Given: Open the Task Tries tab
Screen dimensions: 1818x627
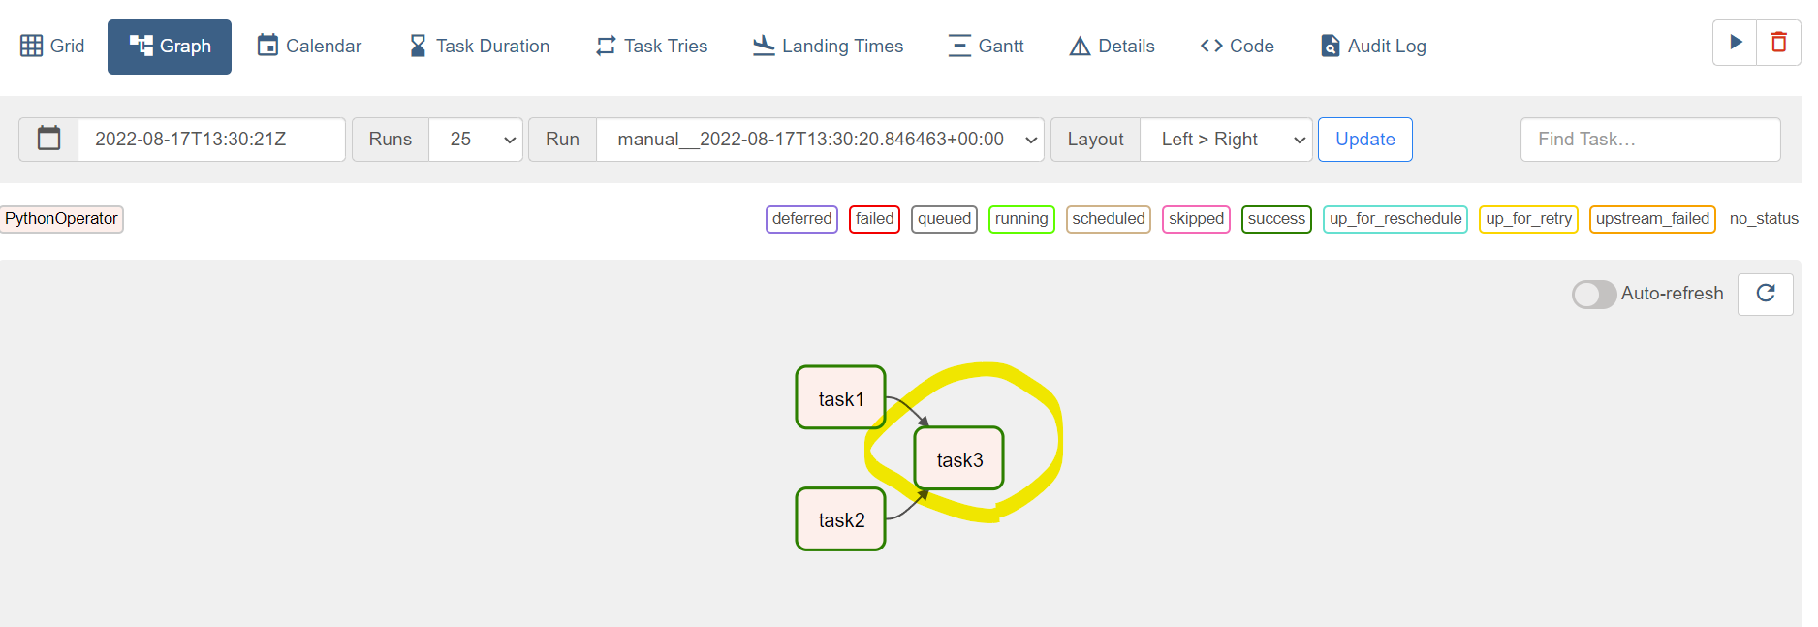Looking at the screenshot, I should pos(651,46).
